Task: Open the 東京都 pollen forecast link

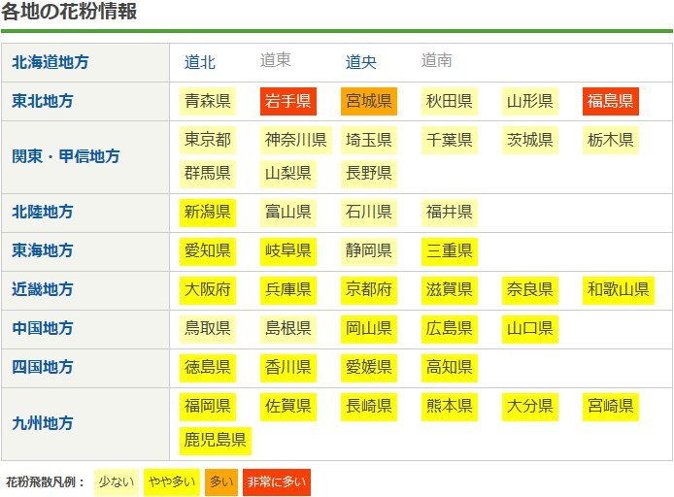Action: [x=208, y=140]
